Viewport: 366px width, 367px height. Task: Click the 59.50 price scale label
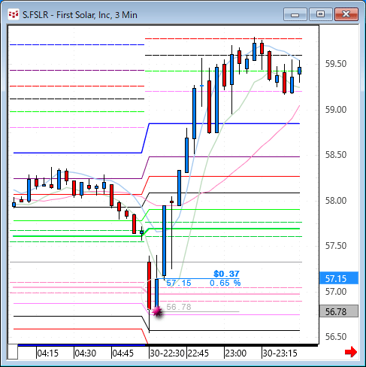[336, 64]
